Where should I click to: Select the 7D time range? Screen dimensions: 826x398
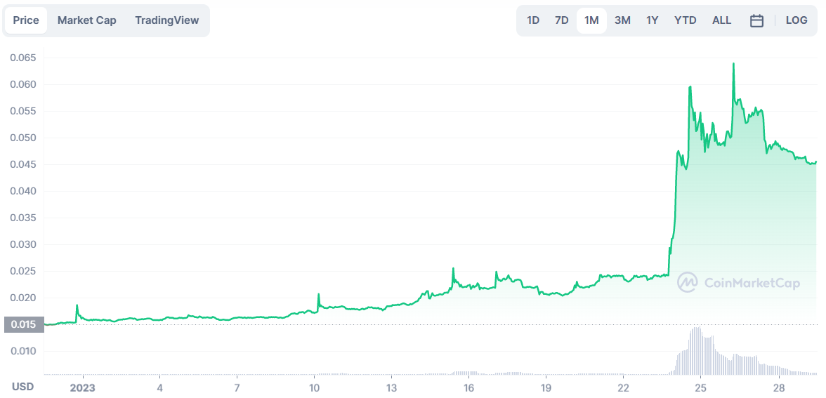(562, 20)
